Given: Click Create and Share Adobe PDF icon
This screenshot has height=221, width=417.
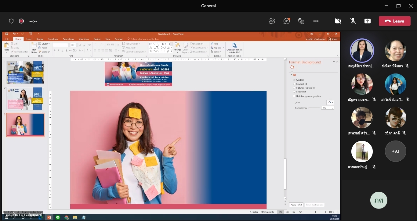Looking at the screenshot, I should point(234,48).
